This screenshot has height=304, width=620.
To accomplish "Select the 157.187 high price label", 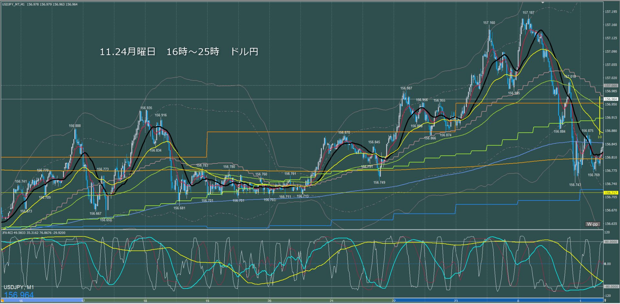I will click(x=528, y=13).
